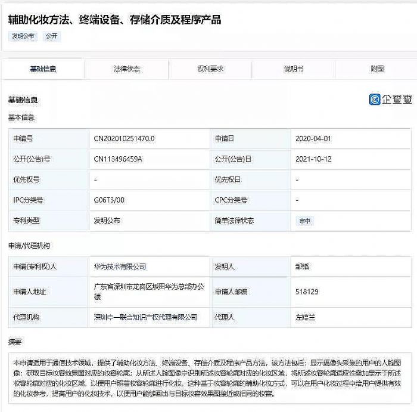Click the 审中 legal status badge
Viewport: 417px width, 412px height.
click(x=305, y=221)
